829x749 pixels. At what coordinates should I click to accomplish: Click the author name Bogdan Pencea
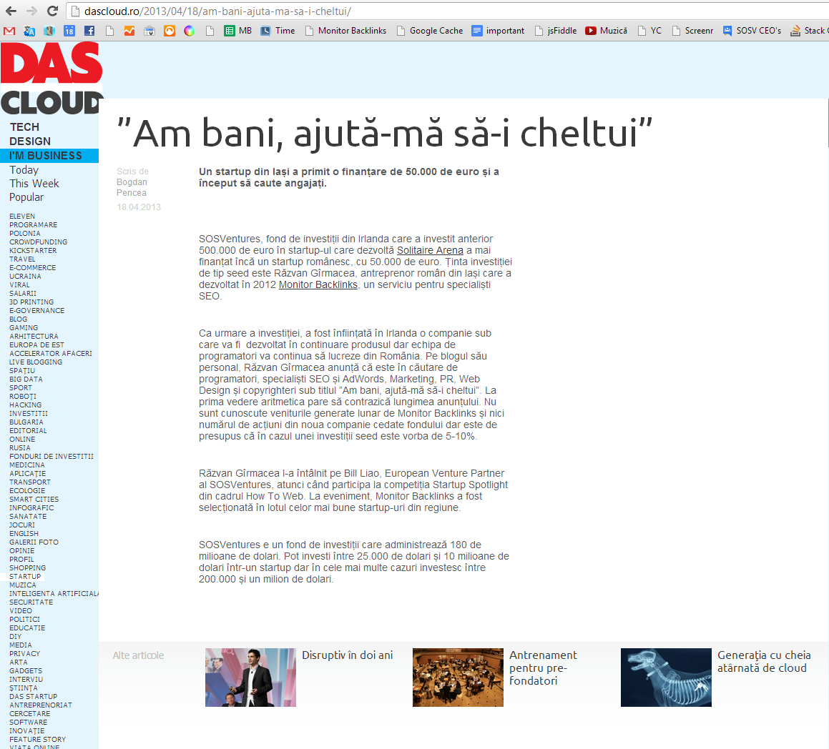click(x=132, y=187)
